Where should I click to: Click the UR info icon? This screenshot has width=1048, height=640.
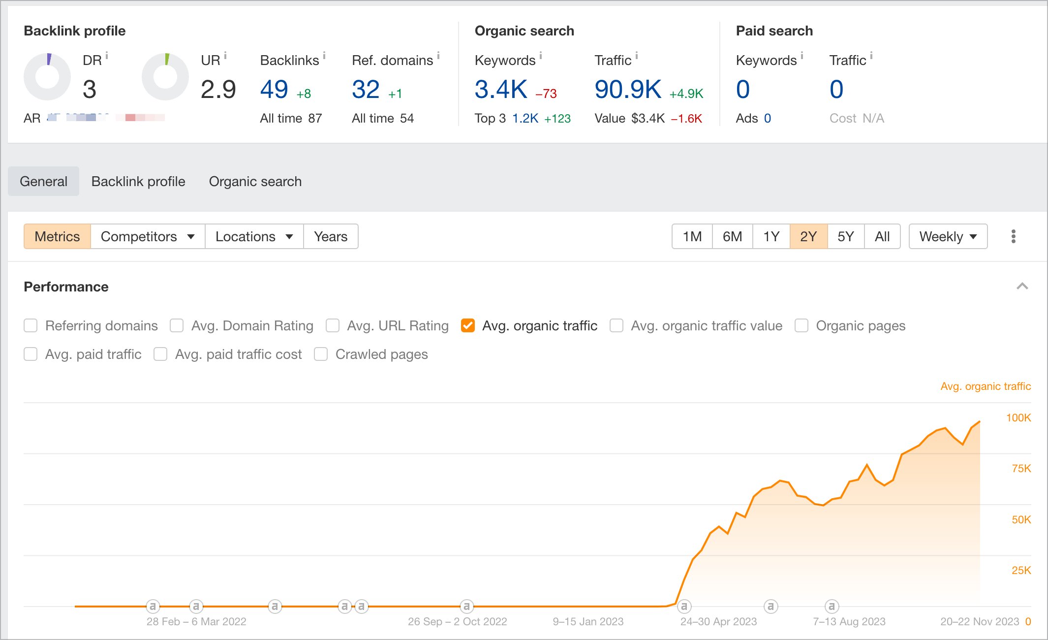pos(225,56)
